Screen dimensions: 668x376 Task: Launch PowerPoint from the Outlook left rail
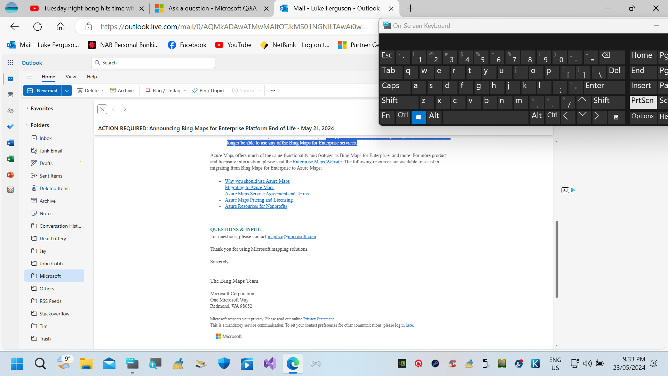(10, 175)
